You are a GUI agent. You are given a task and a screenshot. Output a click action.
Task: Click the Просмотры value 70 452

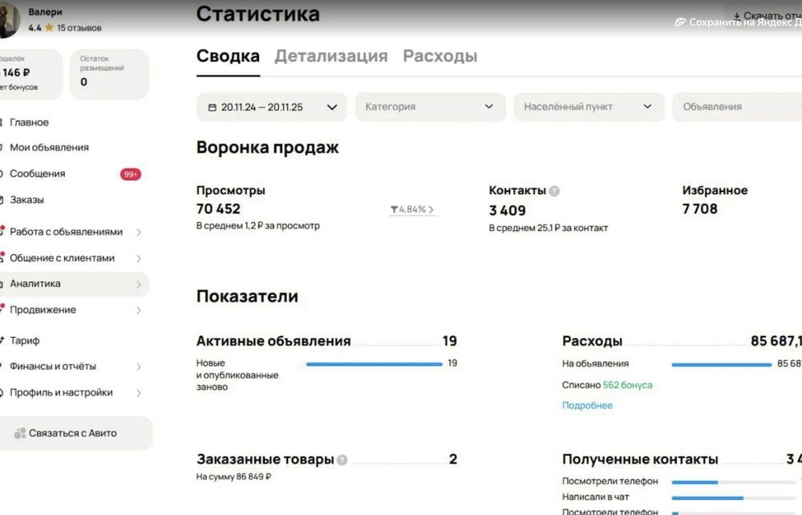pyautogui.click(x=218, y=209)
